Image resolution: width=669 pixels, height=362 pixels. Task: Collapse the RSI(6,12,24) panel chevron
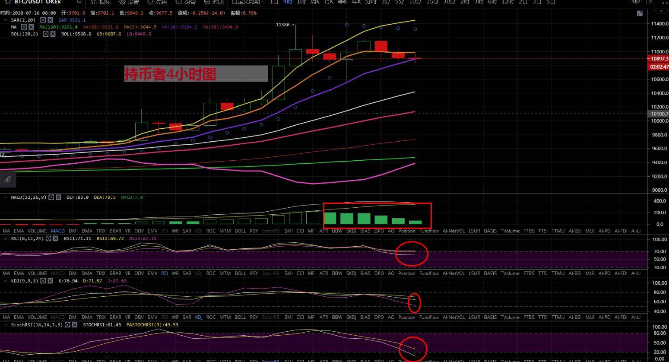click(6, 238)
